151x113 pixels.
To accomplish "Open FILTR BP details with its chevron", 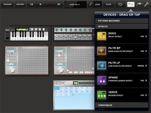I will point(146,51).
